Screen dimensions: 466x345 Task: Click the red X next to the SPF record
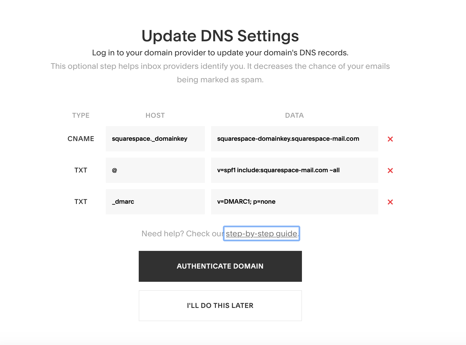click(390, 171)
